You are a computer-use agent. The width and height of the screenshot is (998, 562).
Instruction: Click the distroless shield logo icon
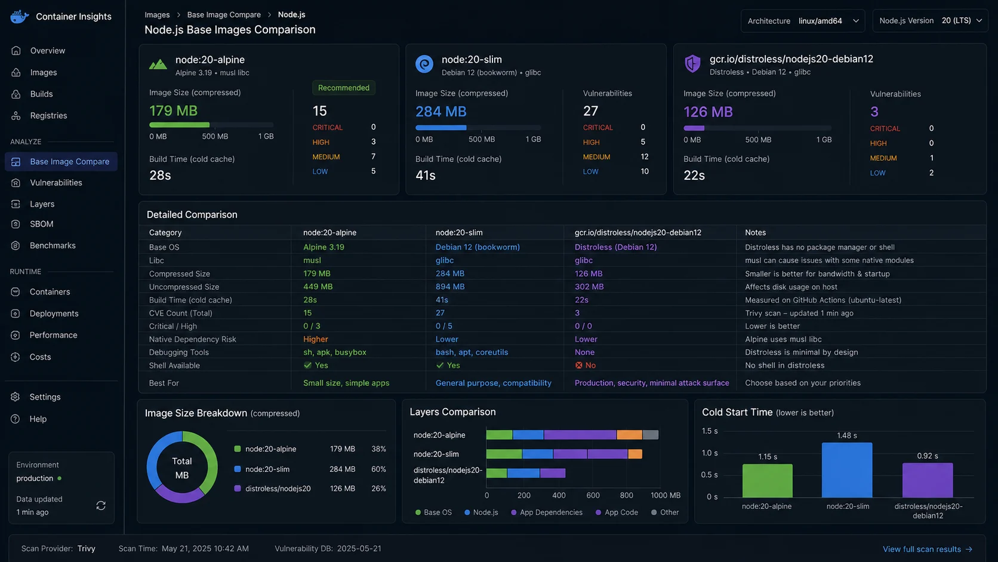tap(692, 63)
